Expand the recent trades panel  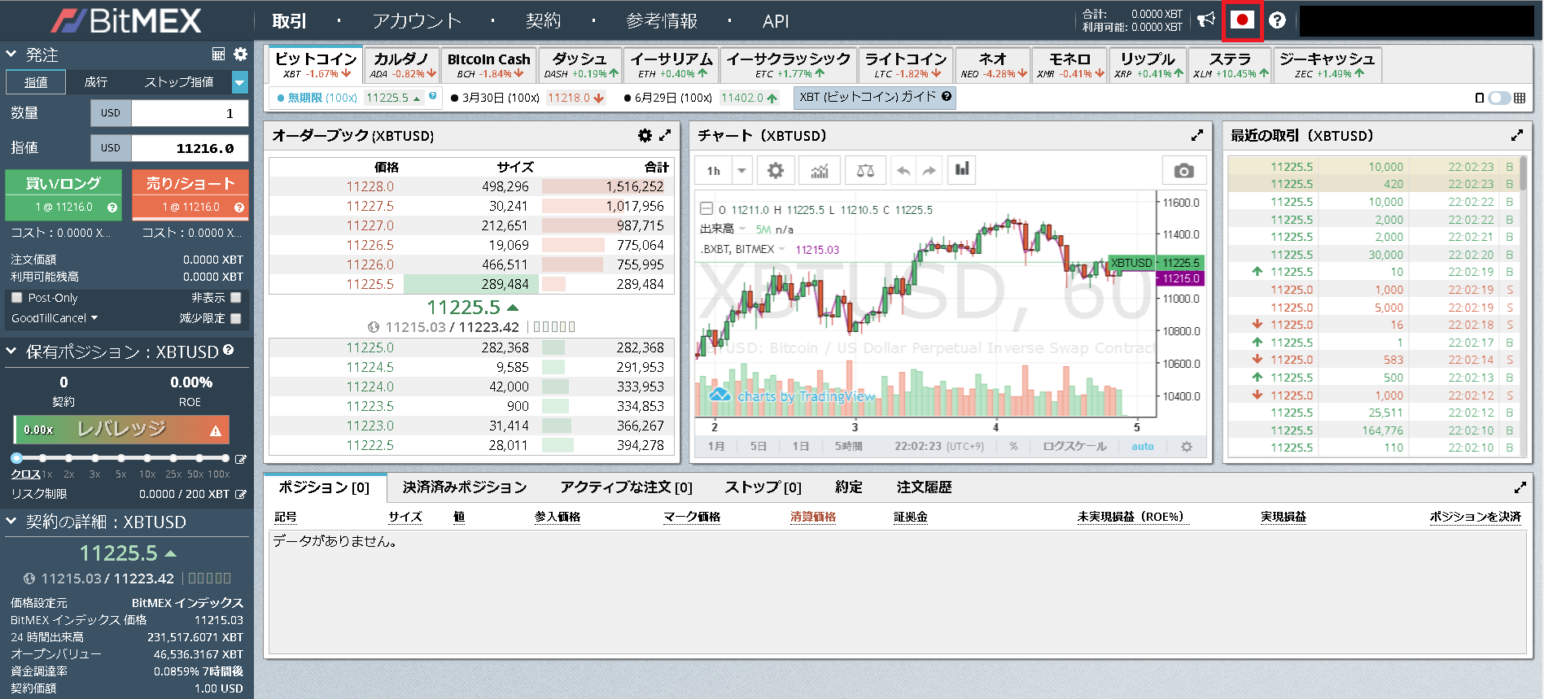pyautogui.click(x=1517, y=135)
